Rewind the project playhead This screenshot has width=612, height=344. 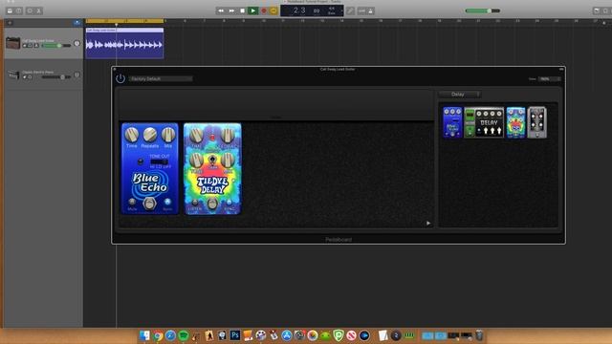coord(221,11)
